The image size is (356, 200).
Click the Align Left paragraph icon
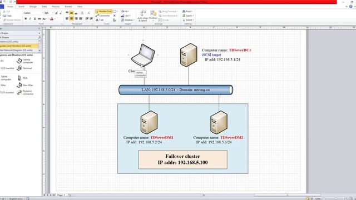click(67, 18)
